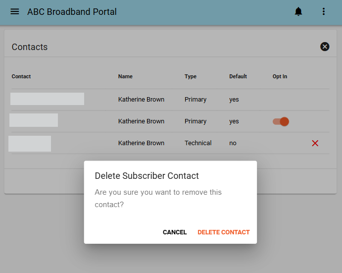This screenshot has width=342, height=273.
Task: Click the ABC Broadband Portal title
Action: [72, 12]
